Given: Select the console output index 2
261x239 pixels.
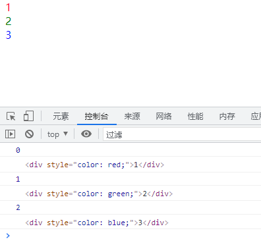Looking at the screenshot, I should pyautogui.click(x=18, y=207).
